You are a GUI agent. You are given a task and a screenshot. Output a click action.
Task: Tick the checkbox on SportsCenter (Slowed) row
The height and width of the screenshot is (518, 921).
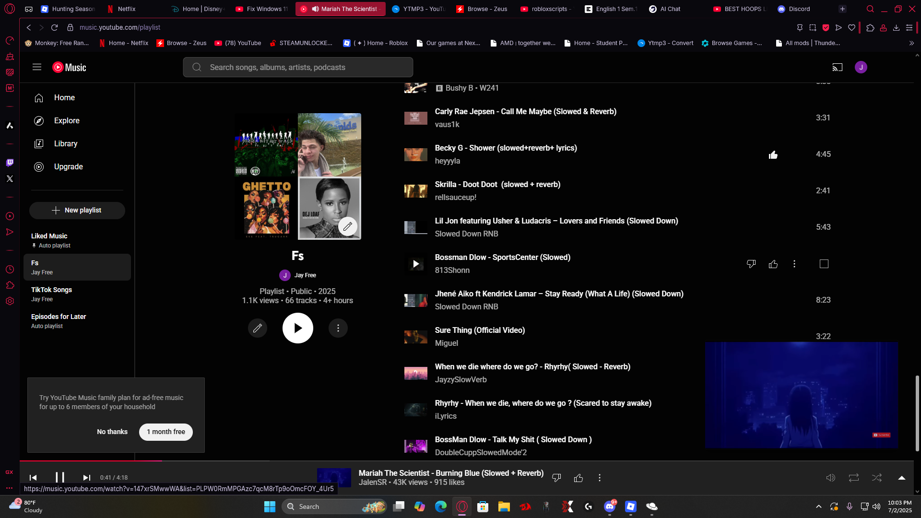click(824, 264)
